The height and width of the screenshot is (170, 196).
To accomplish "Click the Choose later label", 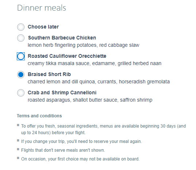I will click(x=43, y=27).
